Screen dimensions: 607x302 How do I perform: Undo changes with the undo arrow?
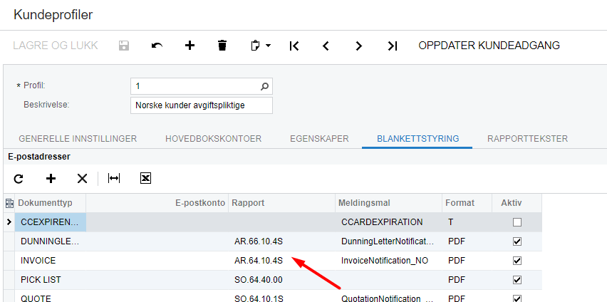(x=157, y=46)
